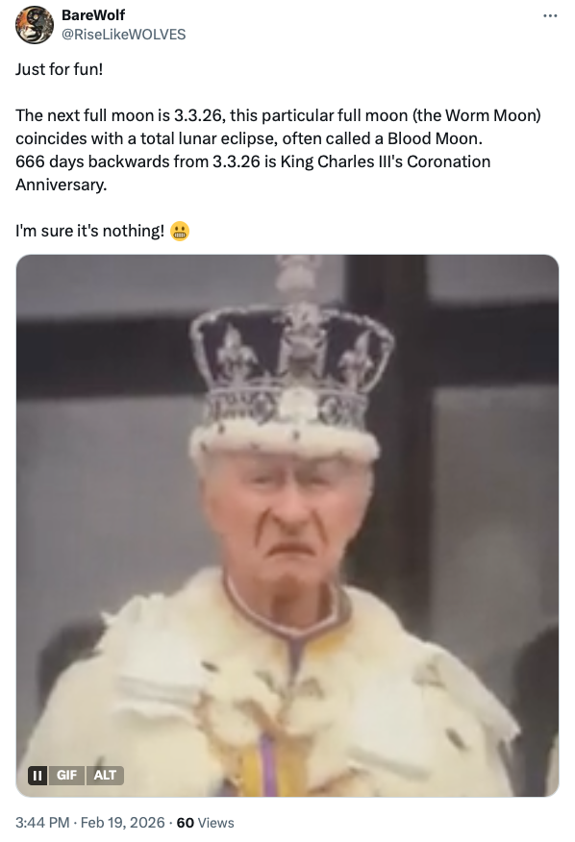Open the BareWolf display name link
This screenshot has height=842, width=575.
[93, 15]
